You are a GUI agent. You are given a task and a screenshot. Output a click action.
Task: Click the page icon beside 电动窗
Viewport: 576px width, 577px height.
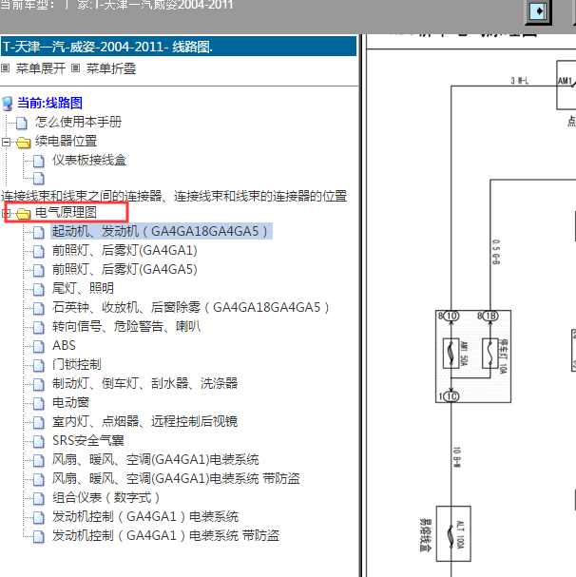[x=39, y=403]
